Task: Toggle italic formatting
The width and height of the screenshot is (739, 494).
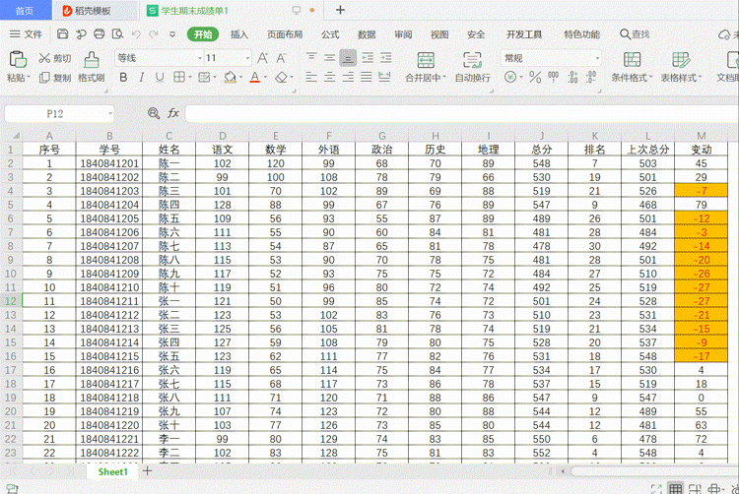Action: 141,77
